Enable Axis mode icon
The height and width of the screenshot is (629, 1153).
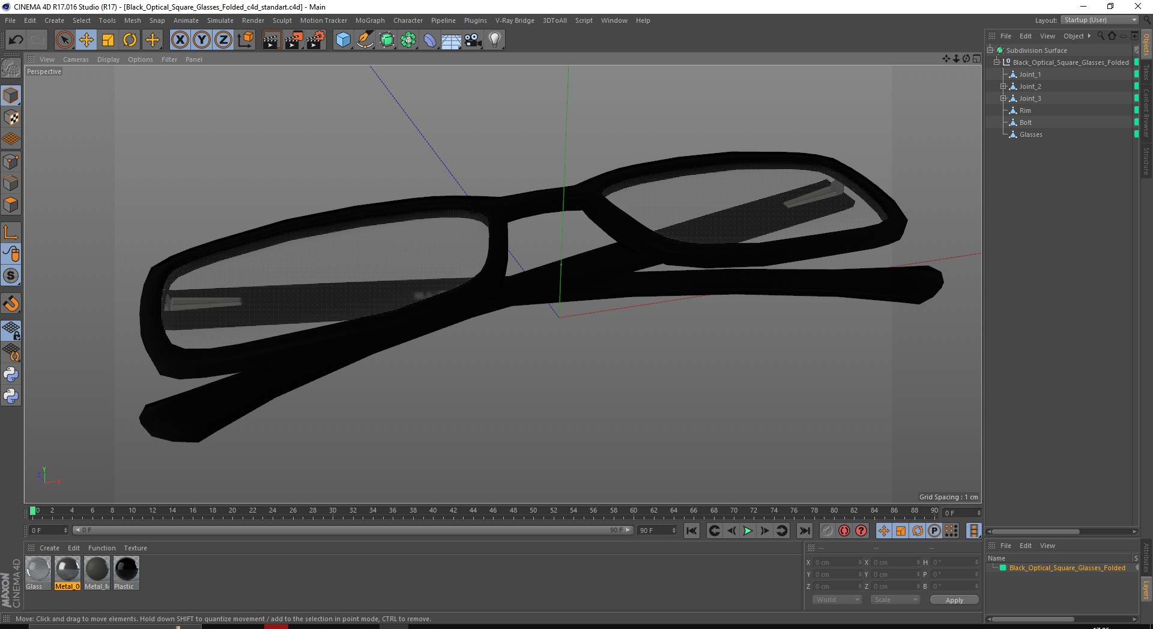(x=11, y=232)
